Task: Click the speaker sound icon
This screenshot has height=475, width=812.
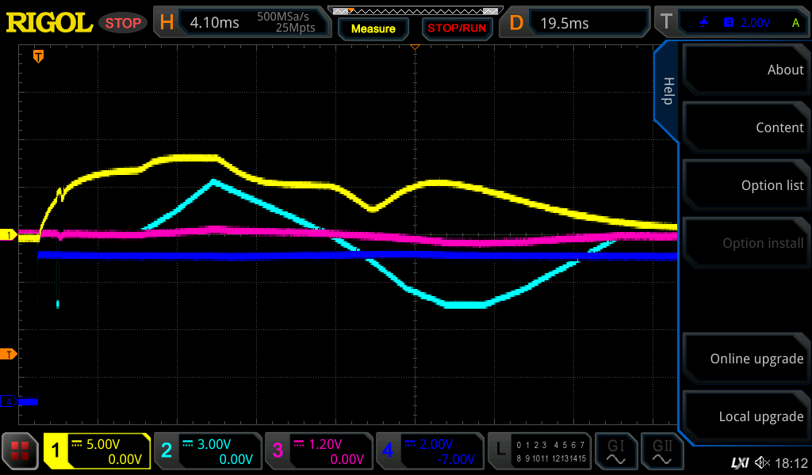Action: (762, 462)
